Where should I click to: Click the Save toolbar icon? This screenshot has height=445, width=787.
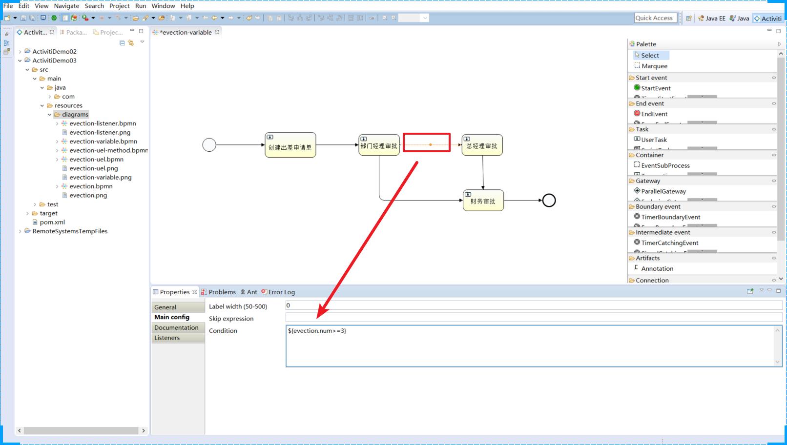23,18
